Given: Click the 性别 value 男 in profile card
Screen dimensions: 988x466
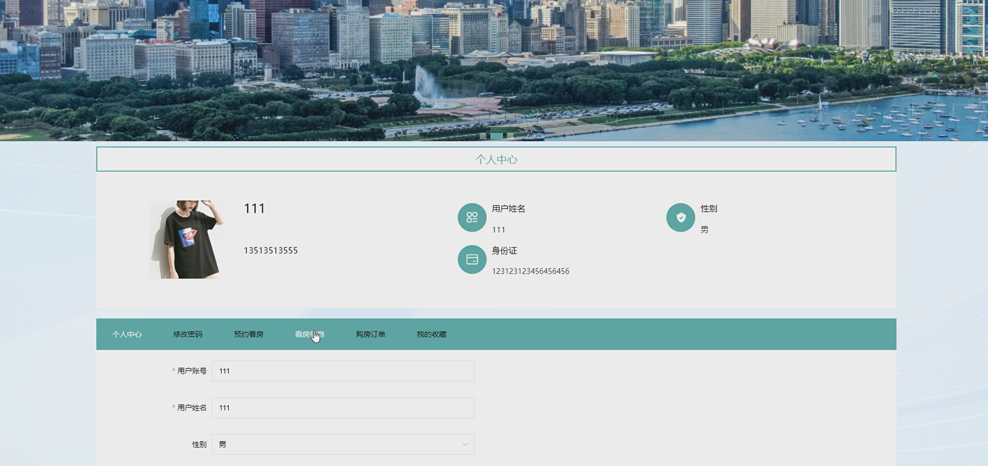Looking at the screenshot, I should point(704,229).
